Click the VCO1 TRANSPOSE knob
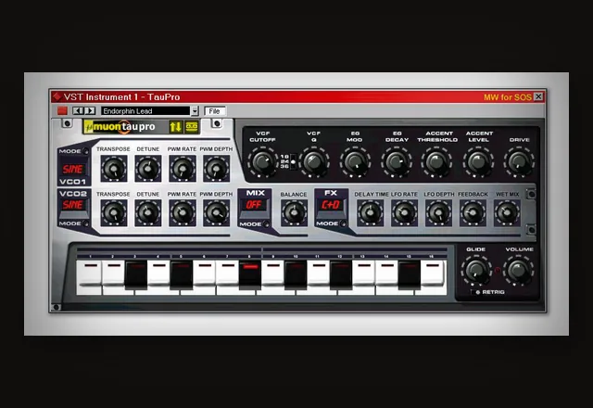This screenshot has height=408, width=593. (114, 169)
